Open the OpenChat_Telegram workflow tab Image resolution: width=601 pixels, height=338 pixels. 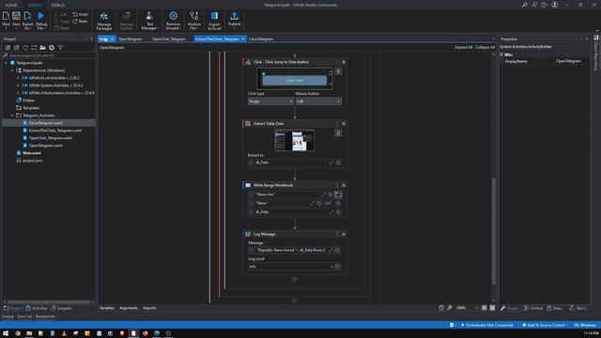click(169, 39)
